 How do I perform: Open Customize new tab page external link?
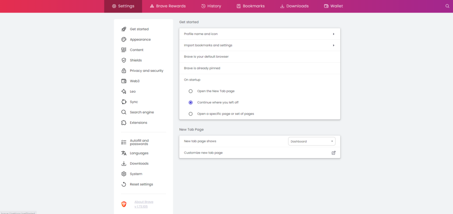pos(334,153)
